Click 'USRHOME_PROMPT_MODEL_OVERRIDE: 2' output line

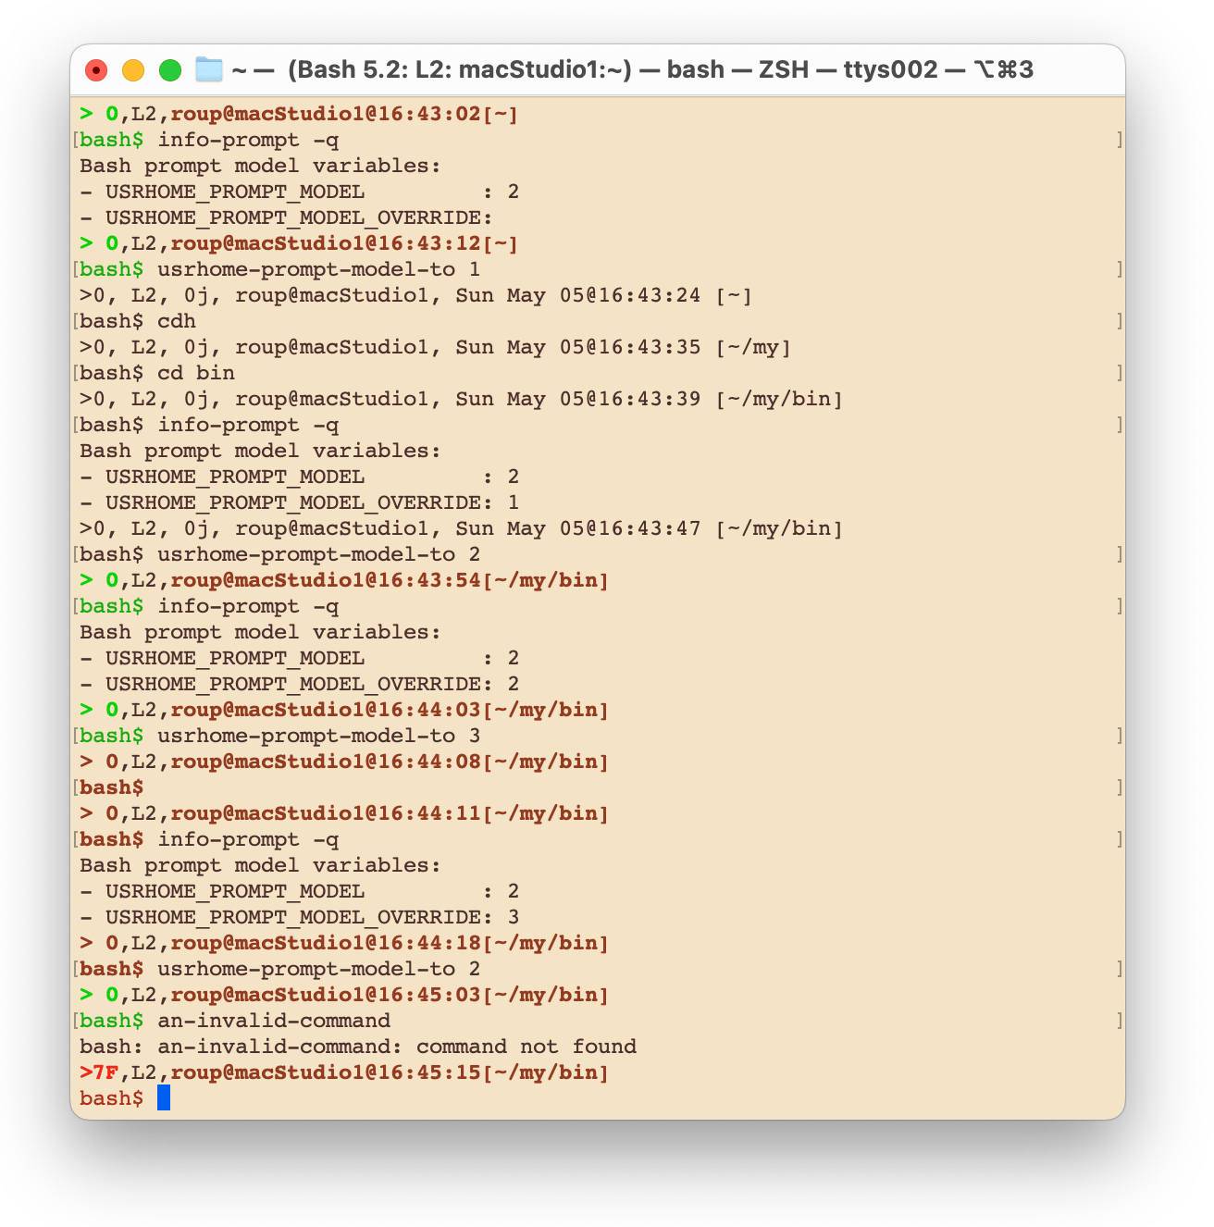coord(299,684)
